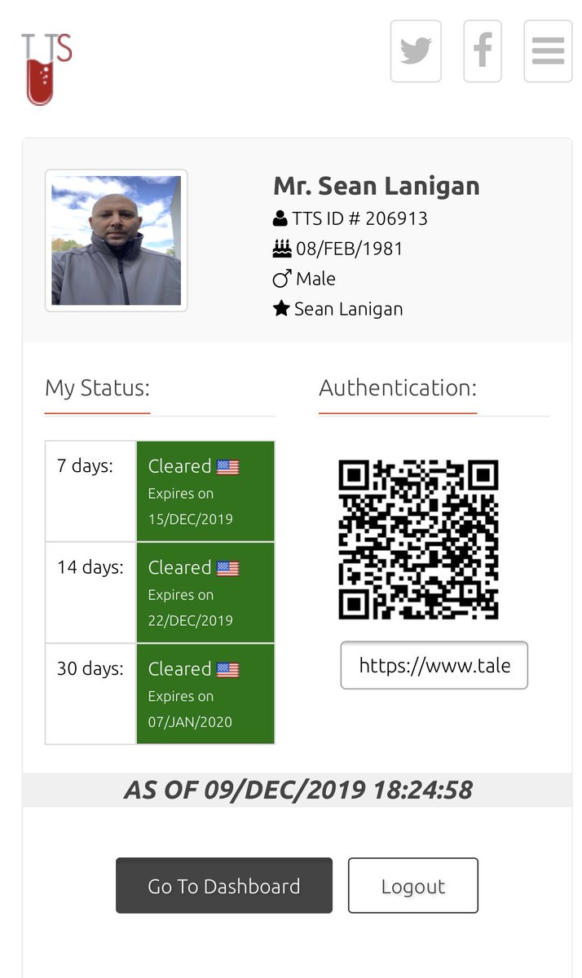Click the authentication URL field
The width and height of the screenshot is (582, 978).
434,665
